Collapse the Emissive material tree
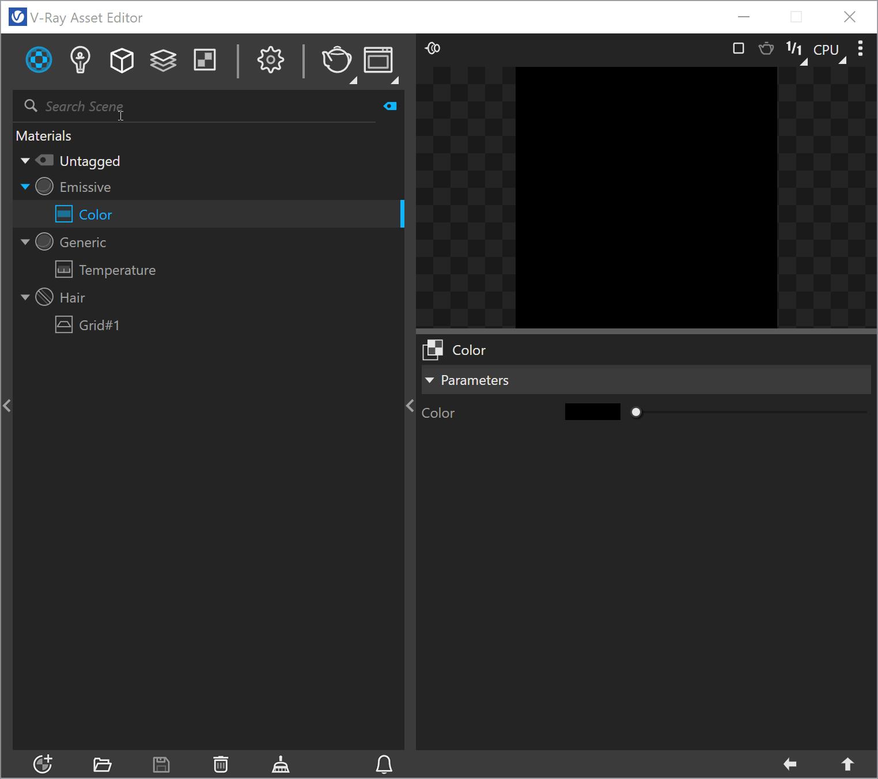This screenshot has height=779, width=878. pyautogui.click(x=25, y=187)
